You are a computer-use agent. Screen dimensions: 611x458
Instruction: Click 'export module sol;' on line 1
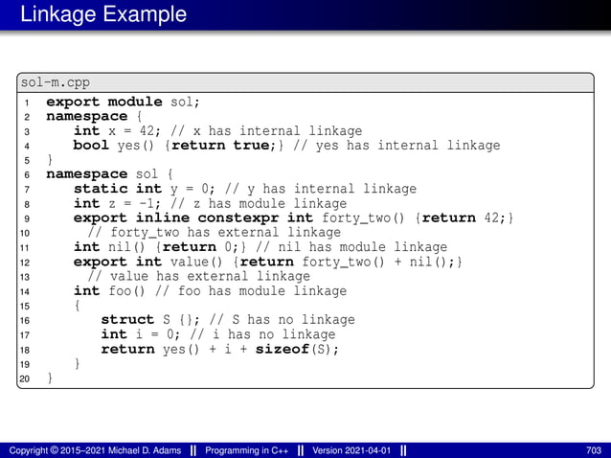[123, 102]
